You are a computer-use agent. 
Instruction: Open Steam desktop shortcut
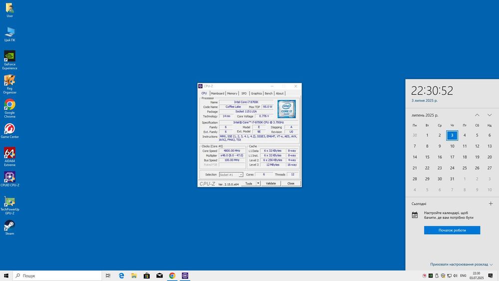[9, 228]
